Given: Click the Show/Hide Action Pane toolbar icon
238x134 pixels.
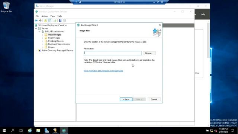Looking at the screenshot, I should (x=64, y=20).
